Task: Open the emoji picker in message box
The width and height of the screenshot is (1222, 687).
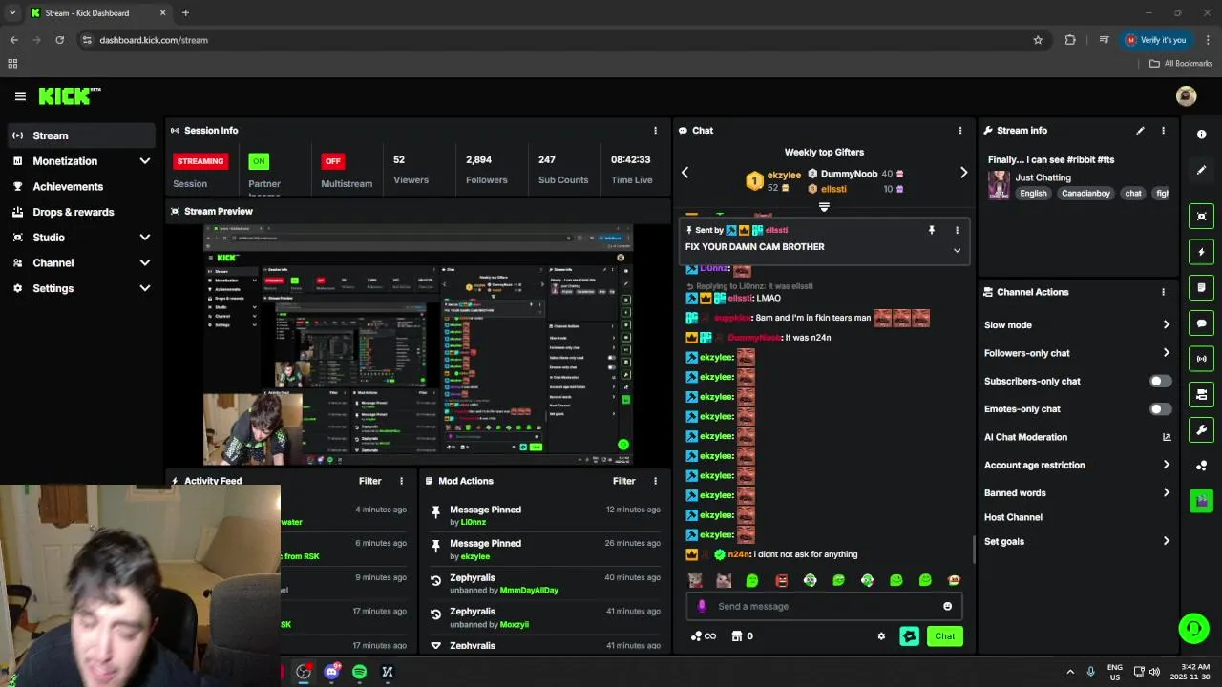Action: pos(947,606)
